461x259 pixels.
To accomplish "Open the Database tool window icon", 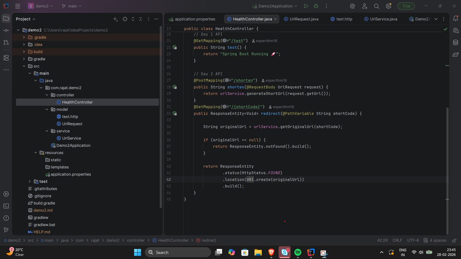I will coord(455,42).
